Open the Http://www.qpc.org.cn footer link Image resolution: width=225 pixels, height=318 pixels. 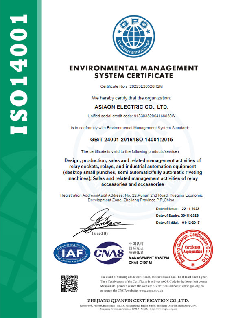(x=163, y=309)
